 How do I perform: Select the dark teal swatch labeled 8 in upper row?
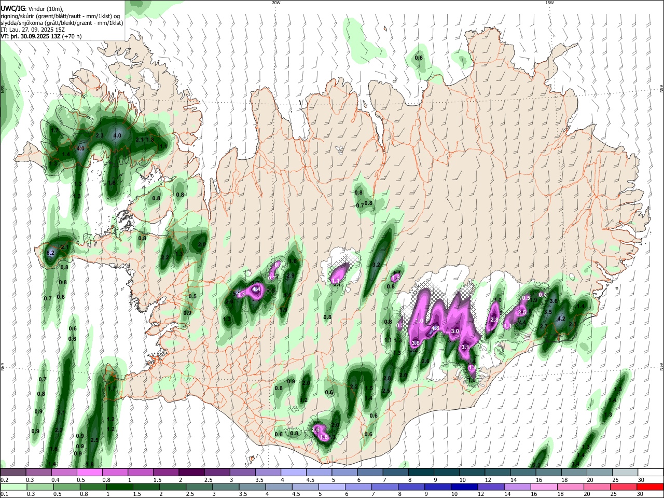tap(421, 472)
